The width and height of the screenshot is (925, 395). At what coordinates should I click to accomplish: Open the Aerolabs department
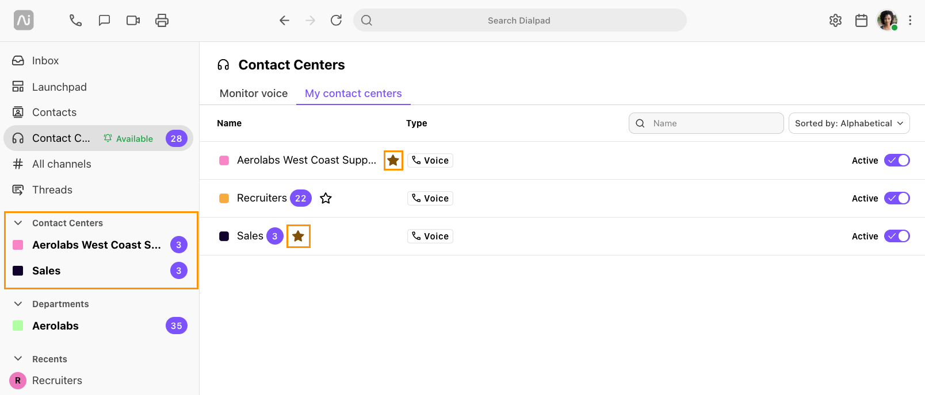tap(98, 326)
